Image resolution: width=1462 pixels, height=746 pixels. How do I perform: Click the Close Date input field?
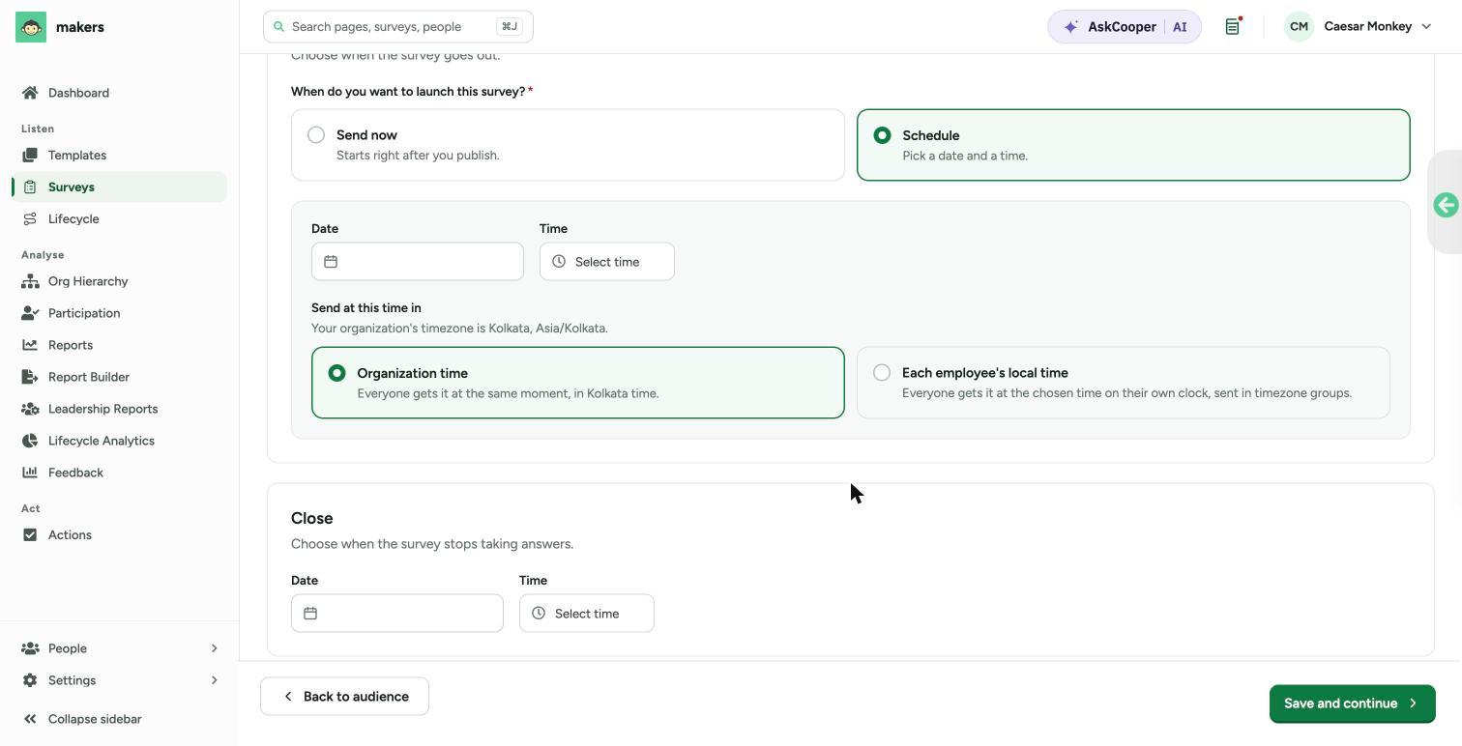coord(397,614)
